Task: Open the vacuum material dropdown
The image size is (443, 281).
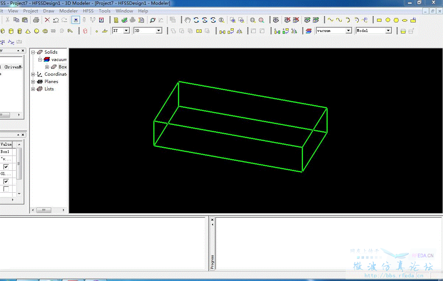Action: (x=349, y=31)
